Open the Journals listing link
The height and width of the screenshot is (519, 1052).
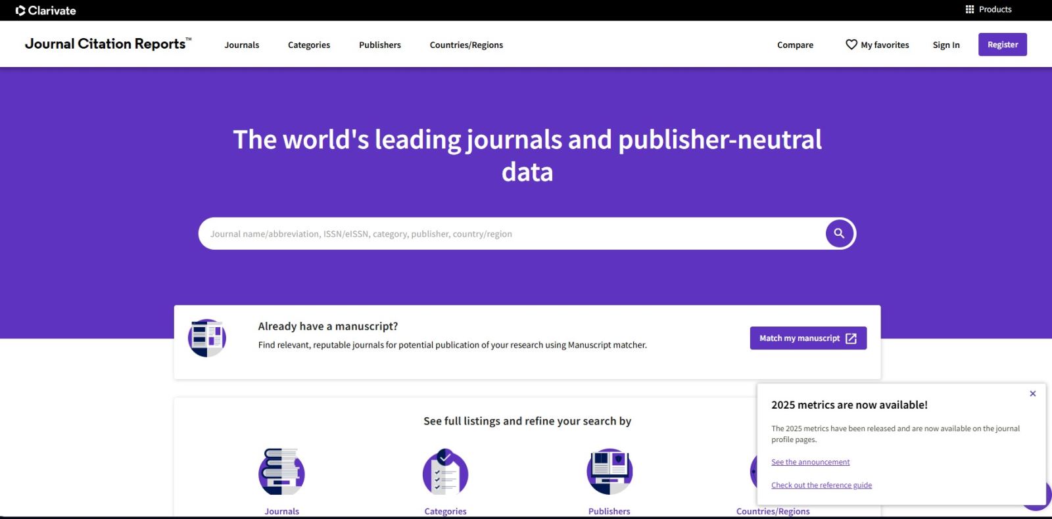[x=281, y=511]
